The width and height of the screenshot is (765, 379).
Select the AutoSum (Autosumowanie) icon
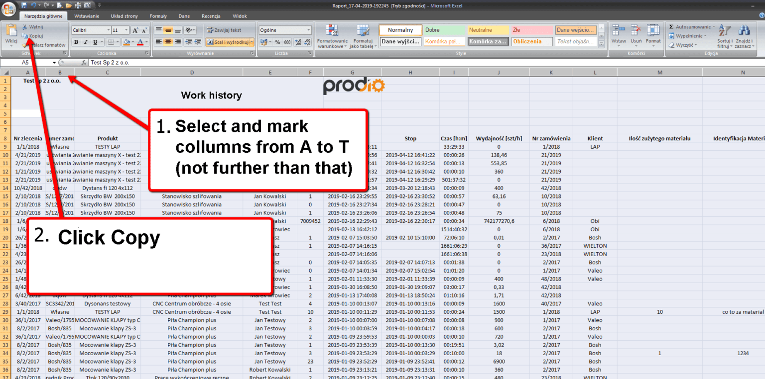point(690,27)
